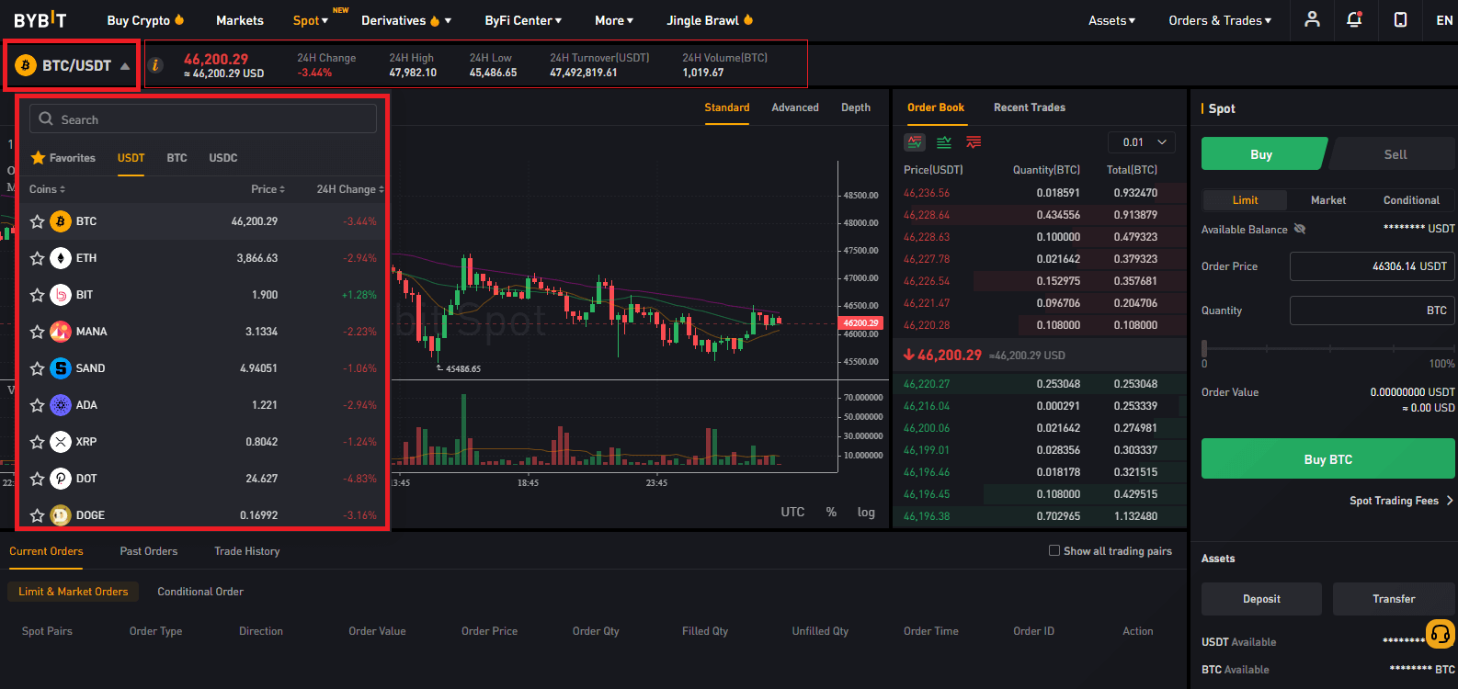Add ETH to favorites with star
1458x689 pixels.
(x=38, y=258)
